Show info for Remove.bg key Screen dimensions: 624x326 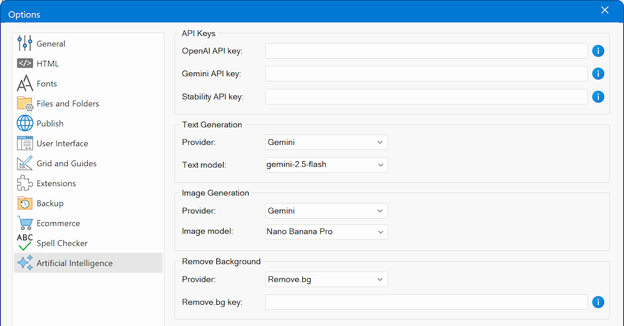point(598,302)
